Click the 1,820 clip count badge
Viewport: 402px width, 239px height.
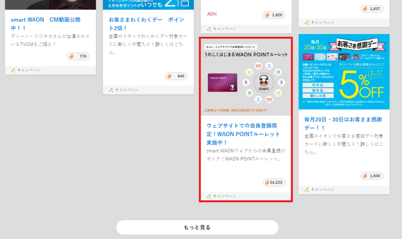pyautogui.click(x=274, y=15)
